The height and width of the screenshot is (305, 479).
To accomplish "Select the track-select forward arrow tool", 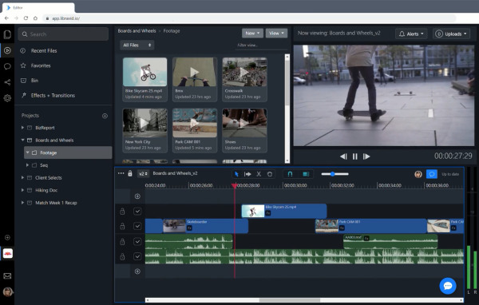I will coord(247,174).
